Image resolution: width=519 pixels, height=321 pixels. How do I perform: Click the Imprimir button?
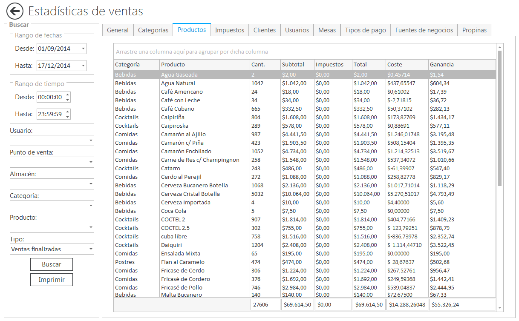[x=51, y=280]
